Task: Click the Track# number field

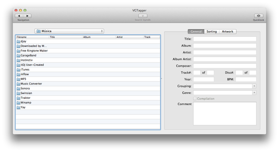Action: click(197, 73)
